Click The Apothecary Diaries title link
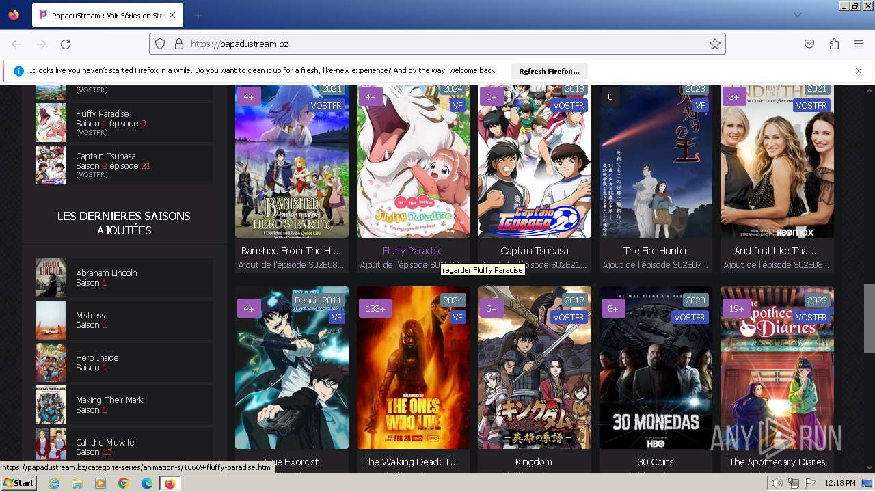Screen dimensions: 875x492 (777, 462)
